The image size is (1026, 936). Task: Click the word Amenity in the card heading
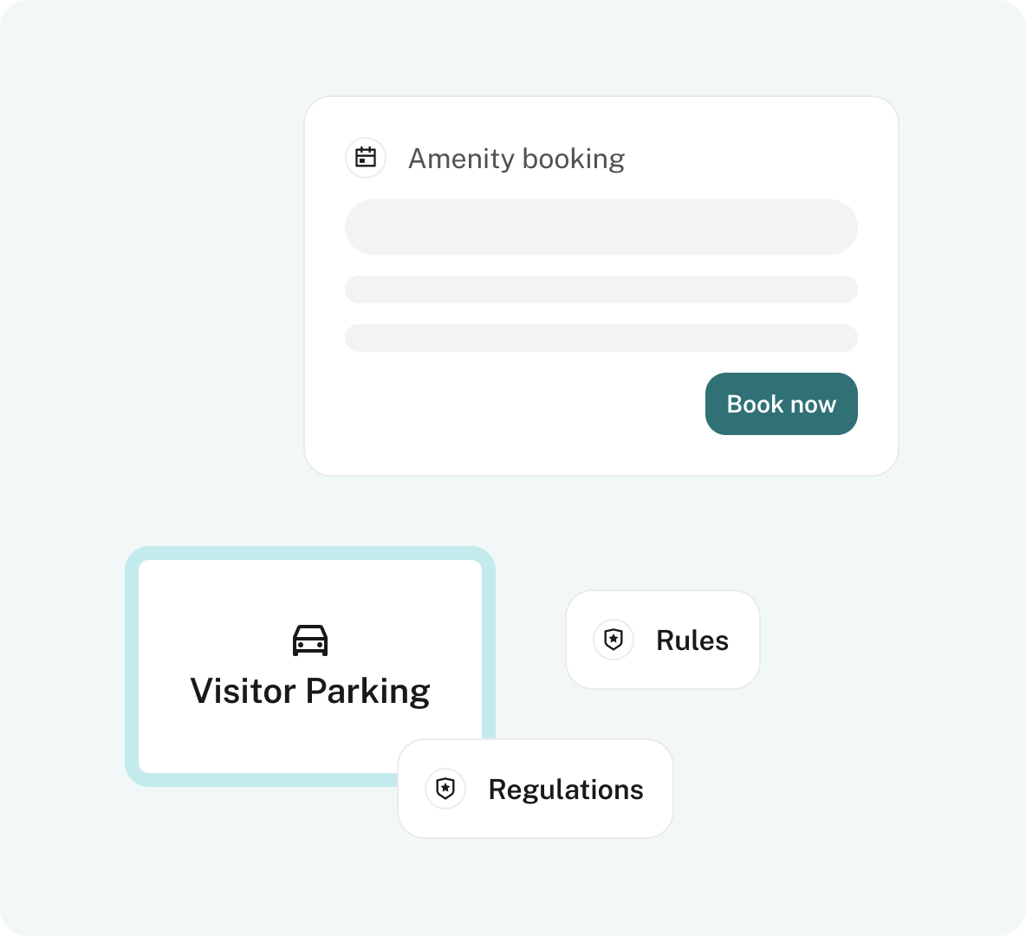[462, 159]
